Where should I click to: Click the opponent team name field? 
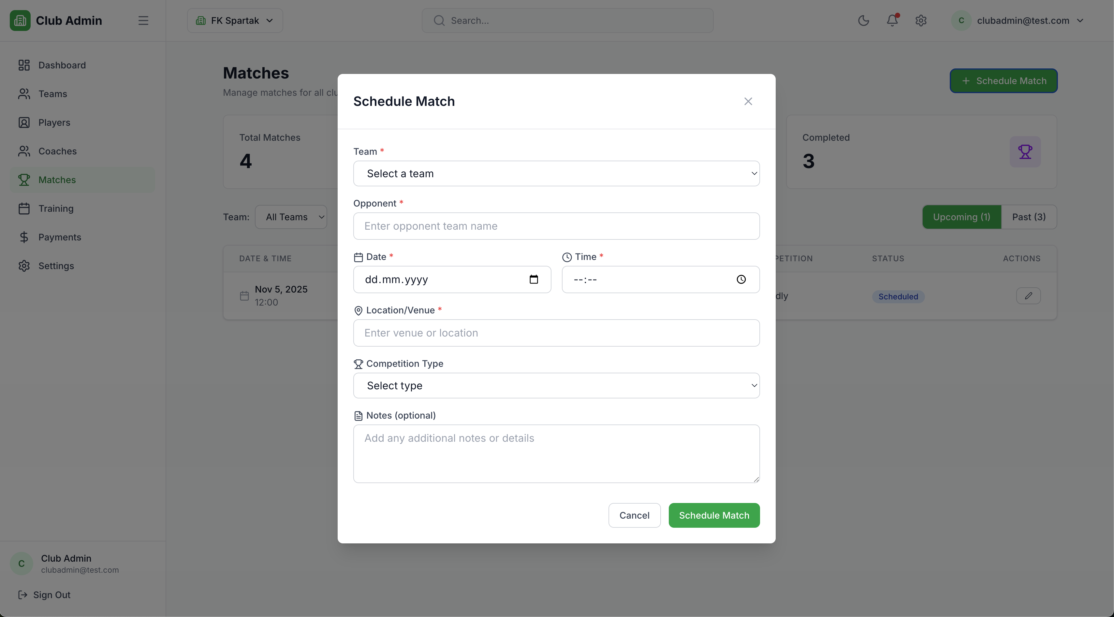[x=556, y=226]
